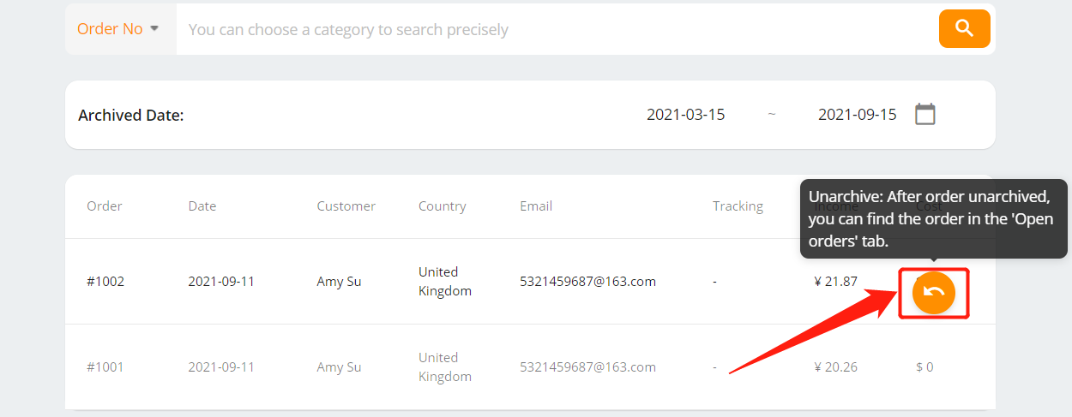Viewport: 1072px width, 417px height.
Task: Click the ¥ 21.87 income value
Action: [x=836, y=281]
